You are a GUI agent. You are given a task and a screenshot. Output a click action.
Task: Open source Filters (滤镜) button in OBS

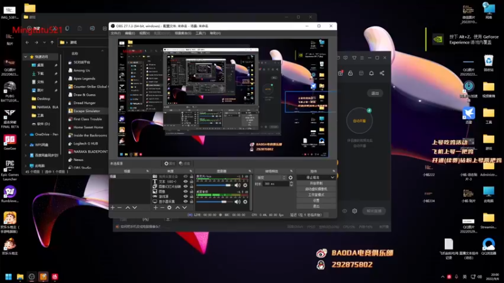(185, 164)
